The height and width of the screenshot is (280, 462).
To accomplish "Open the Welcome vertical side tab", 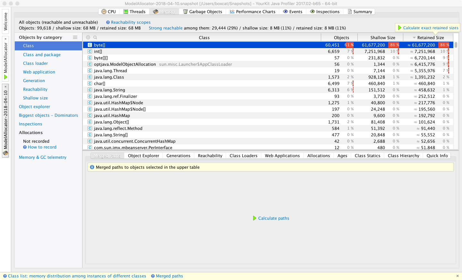I will (x=5, y=21).
